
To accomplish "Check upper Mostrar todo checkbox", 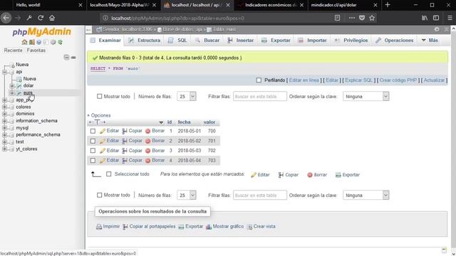I will 100,97.
